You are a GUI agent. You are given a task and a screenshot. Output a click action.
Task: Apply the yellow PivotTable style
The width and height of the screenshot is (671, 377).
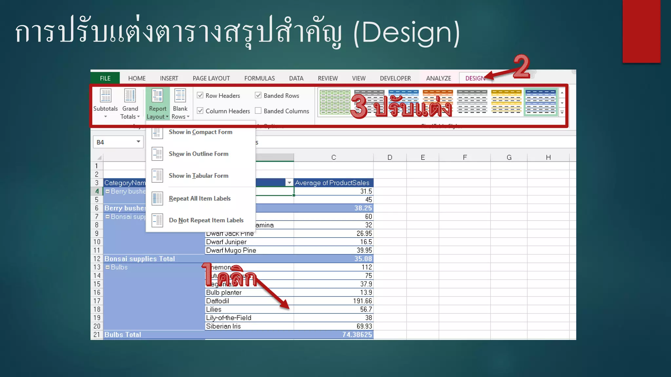pos(506,102)
